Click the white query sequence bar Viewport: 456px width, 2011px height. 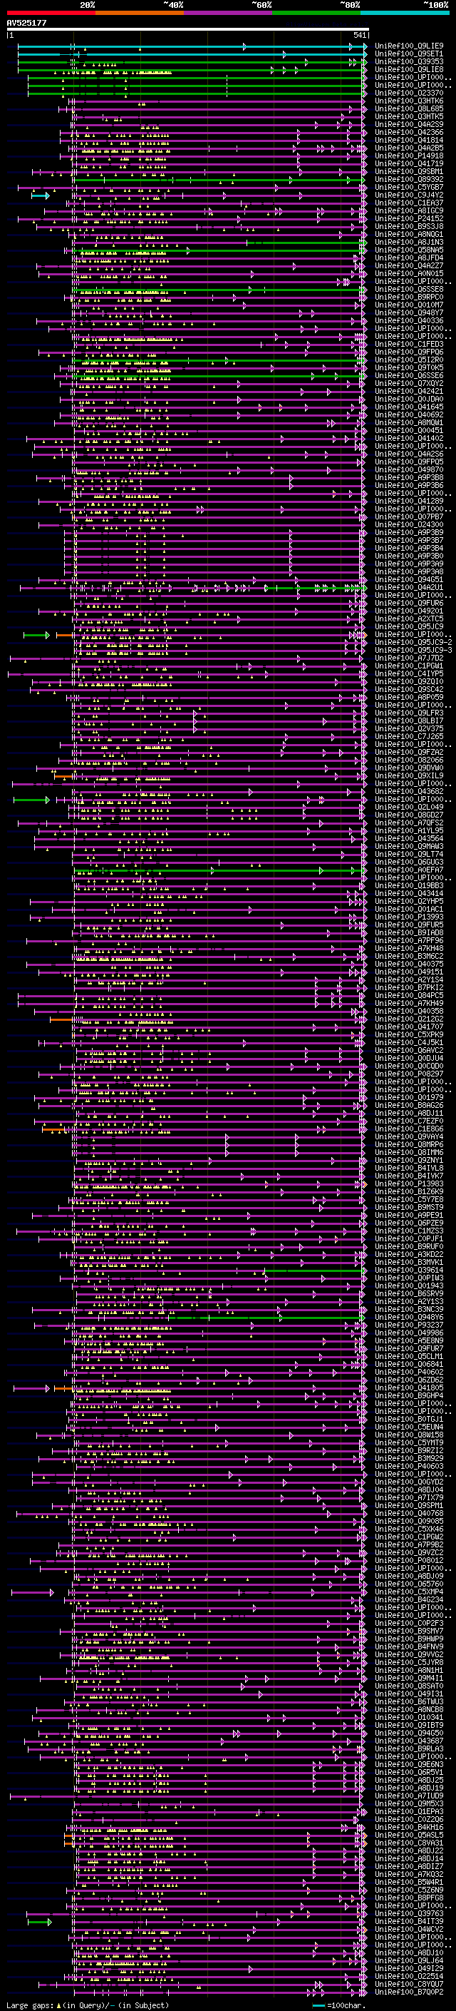point(188,29)
